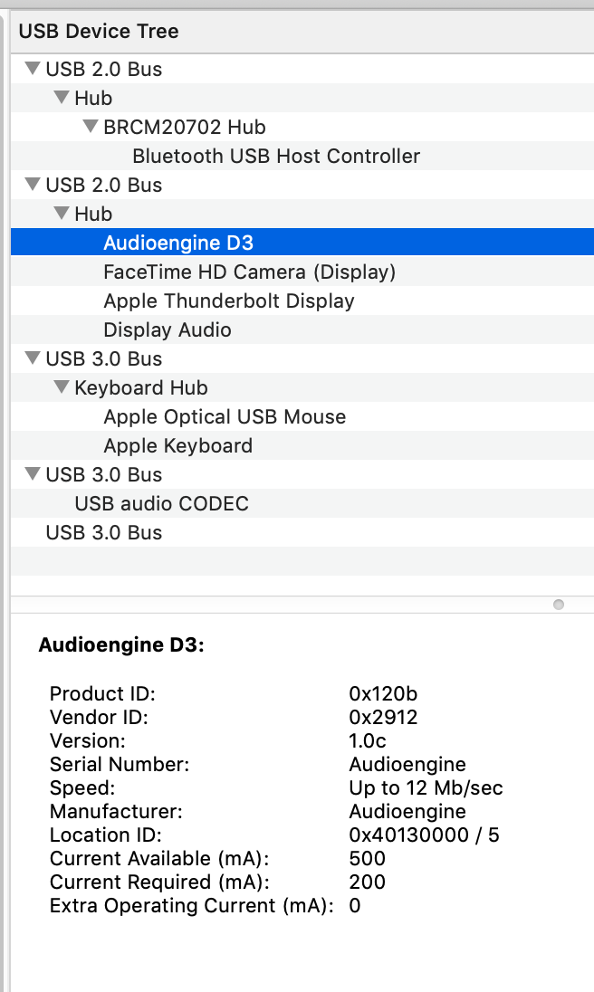Choose Apple Thunderbolt Display in tree
The width and height of the screenshot is (594, 992).
228,300
